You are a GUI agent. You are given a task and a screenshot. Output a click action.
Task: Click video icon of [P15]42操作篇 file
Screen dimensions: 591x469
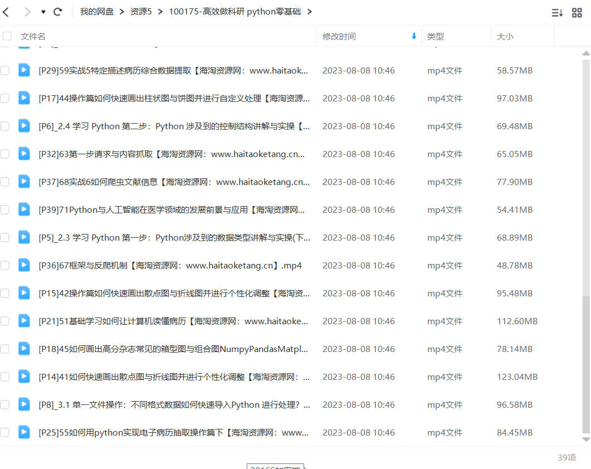click(24, 293)
